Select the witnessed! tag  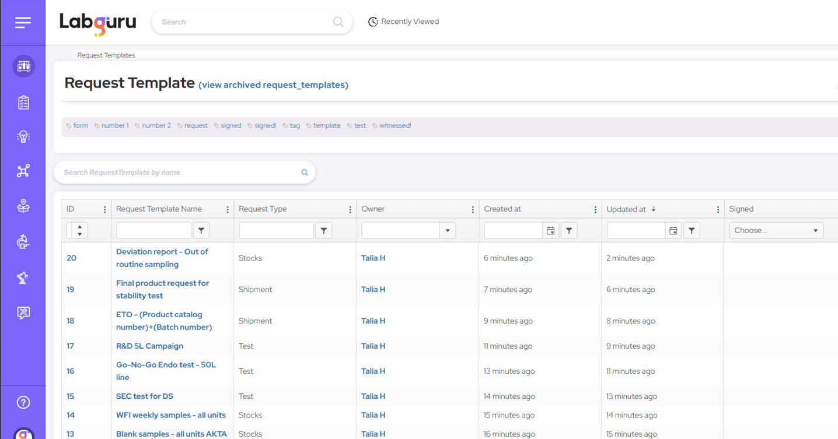click(x=394, y=125)
